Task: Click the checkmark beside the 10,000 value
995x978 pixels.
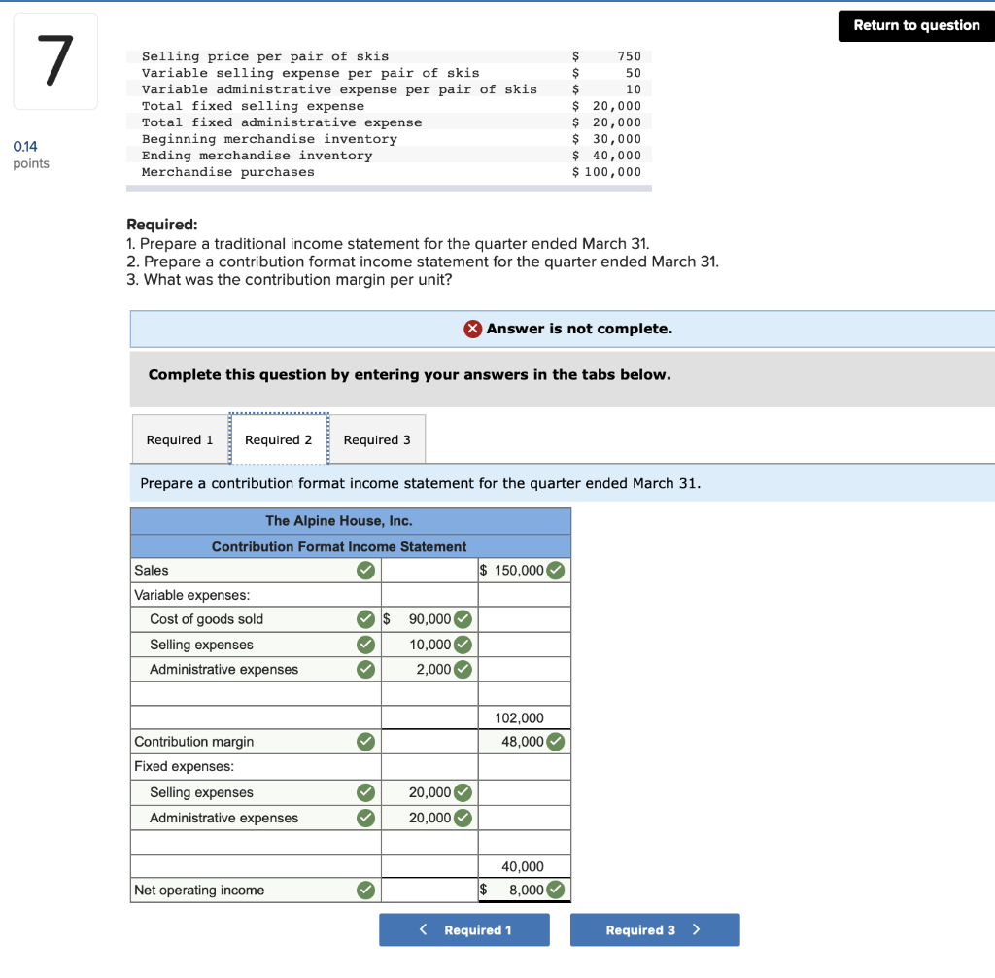Action: [463, 645]
